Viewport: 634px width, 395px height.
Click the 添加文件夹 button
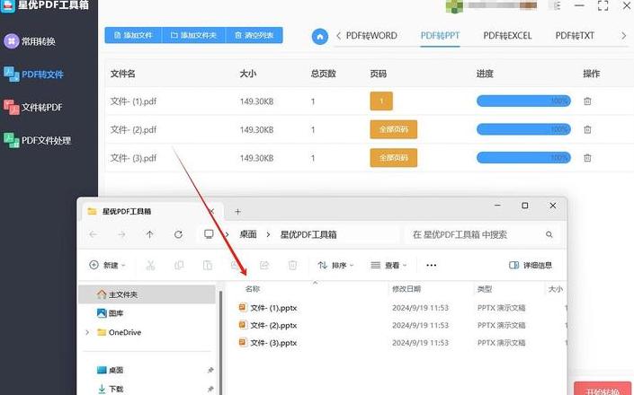click(193, 36)
